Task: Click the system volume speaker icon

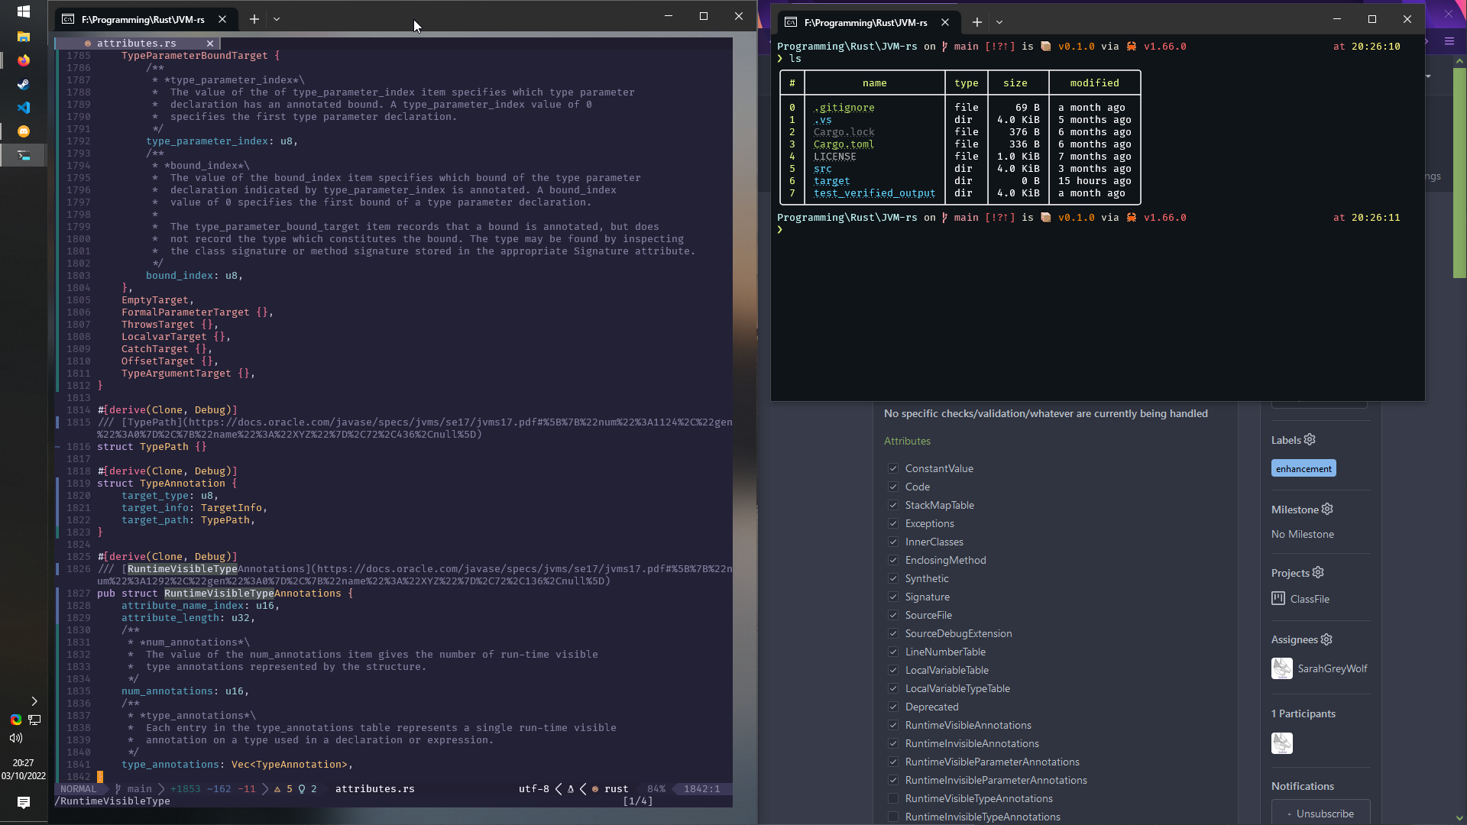Action: click(16, 738)
